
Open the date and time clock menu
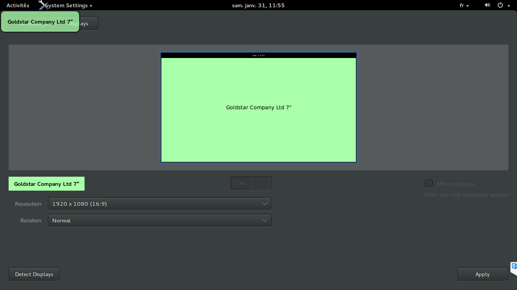click(x=258, y=5)
